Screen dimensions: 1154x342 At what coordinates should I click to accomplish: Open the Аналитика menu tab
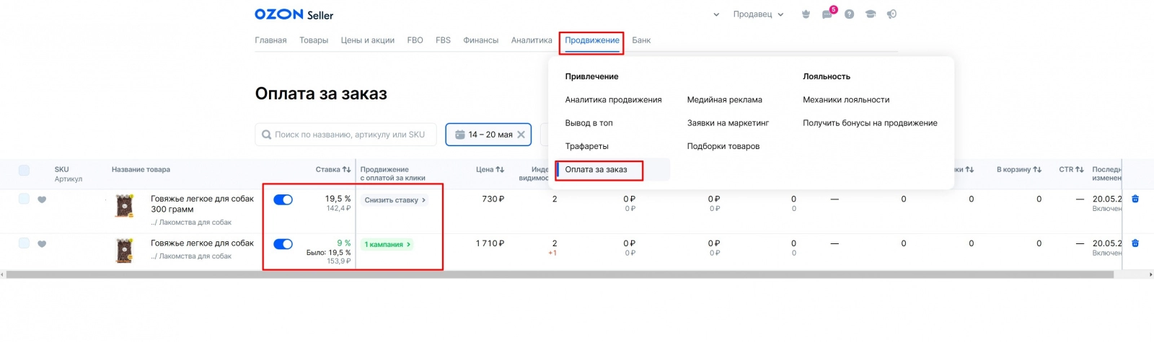click(532, 40)
